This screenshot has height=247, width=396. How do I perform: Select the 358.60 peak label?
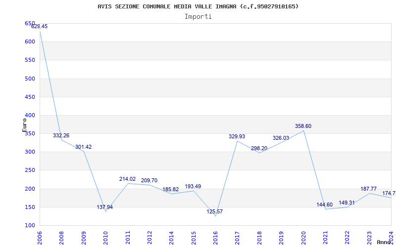click(303, 126)
